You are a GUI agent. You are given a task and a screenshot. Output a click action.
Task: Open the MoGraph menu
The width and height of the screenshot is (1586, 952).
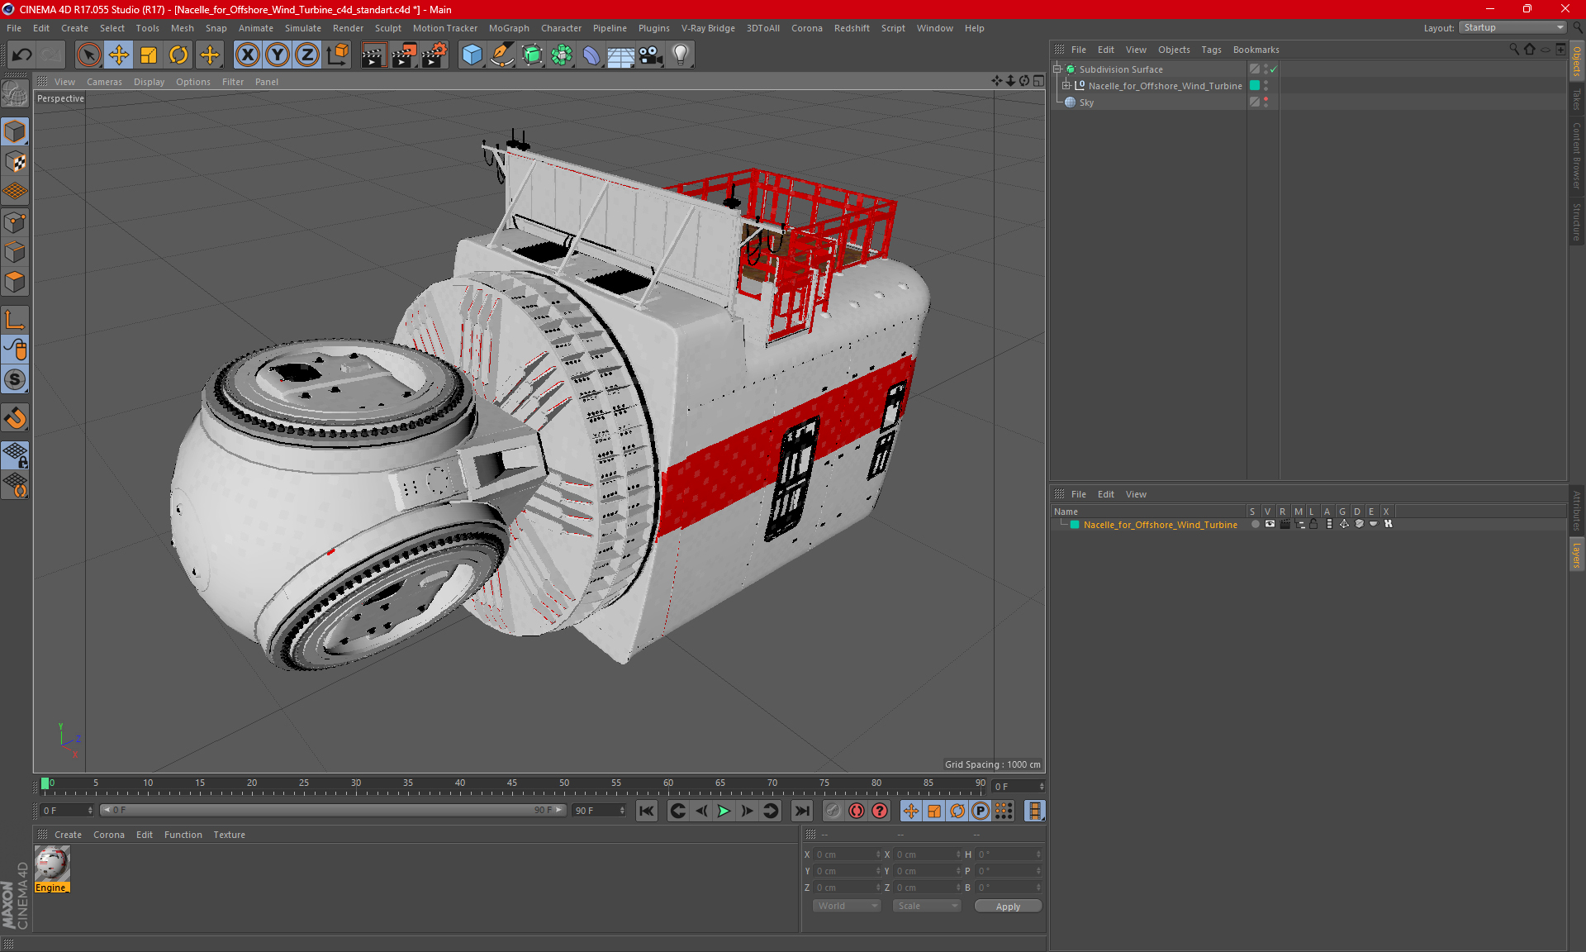509,28
